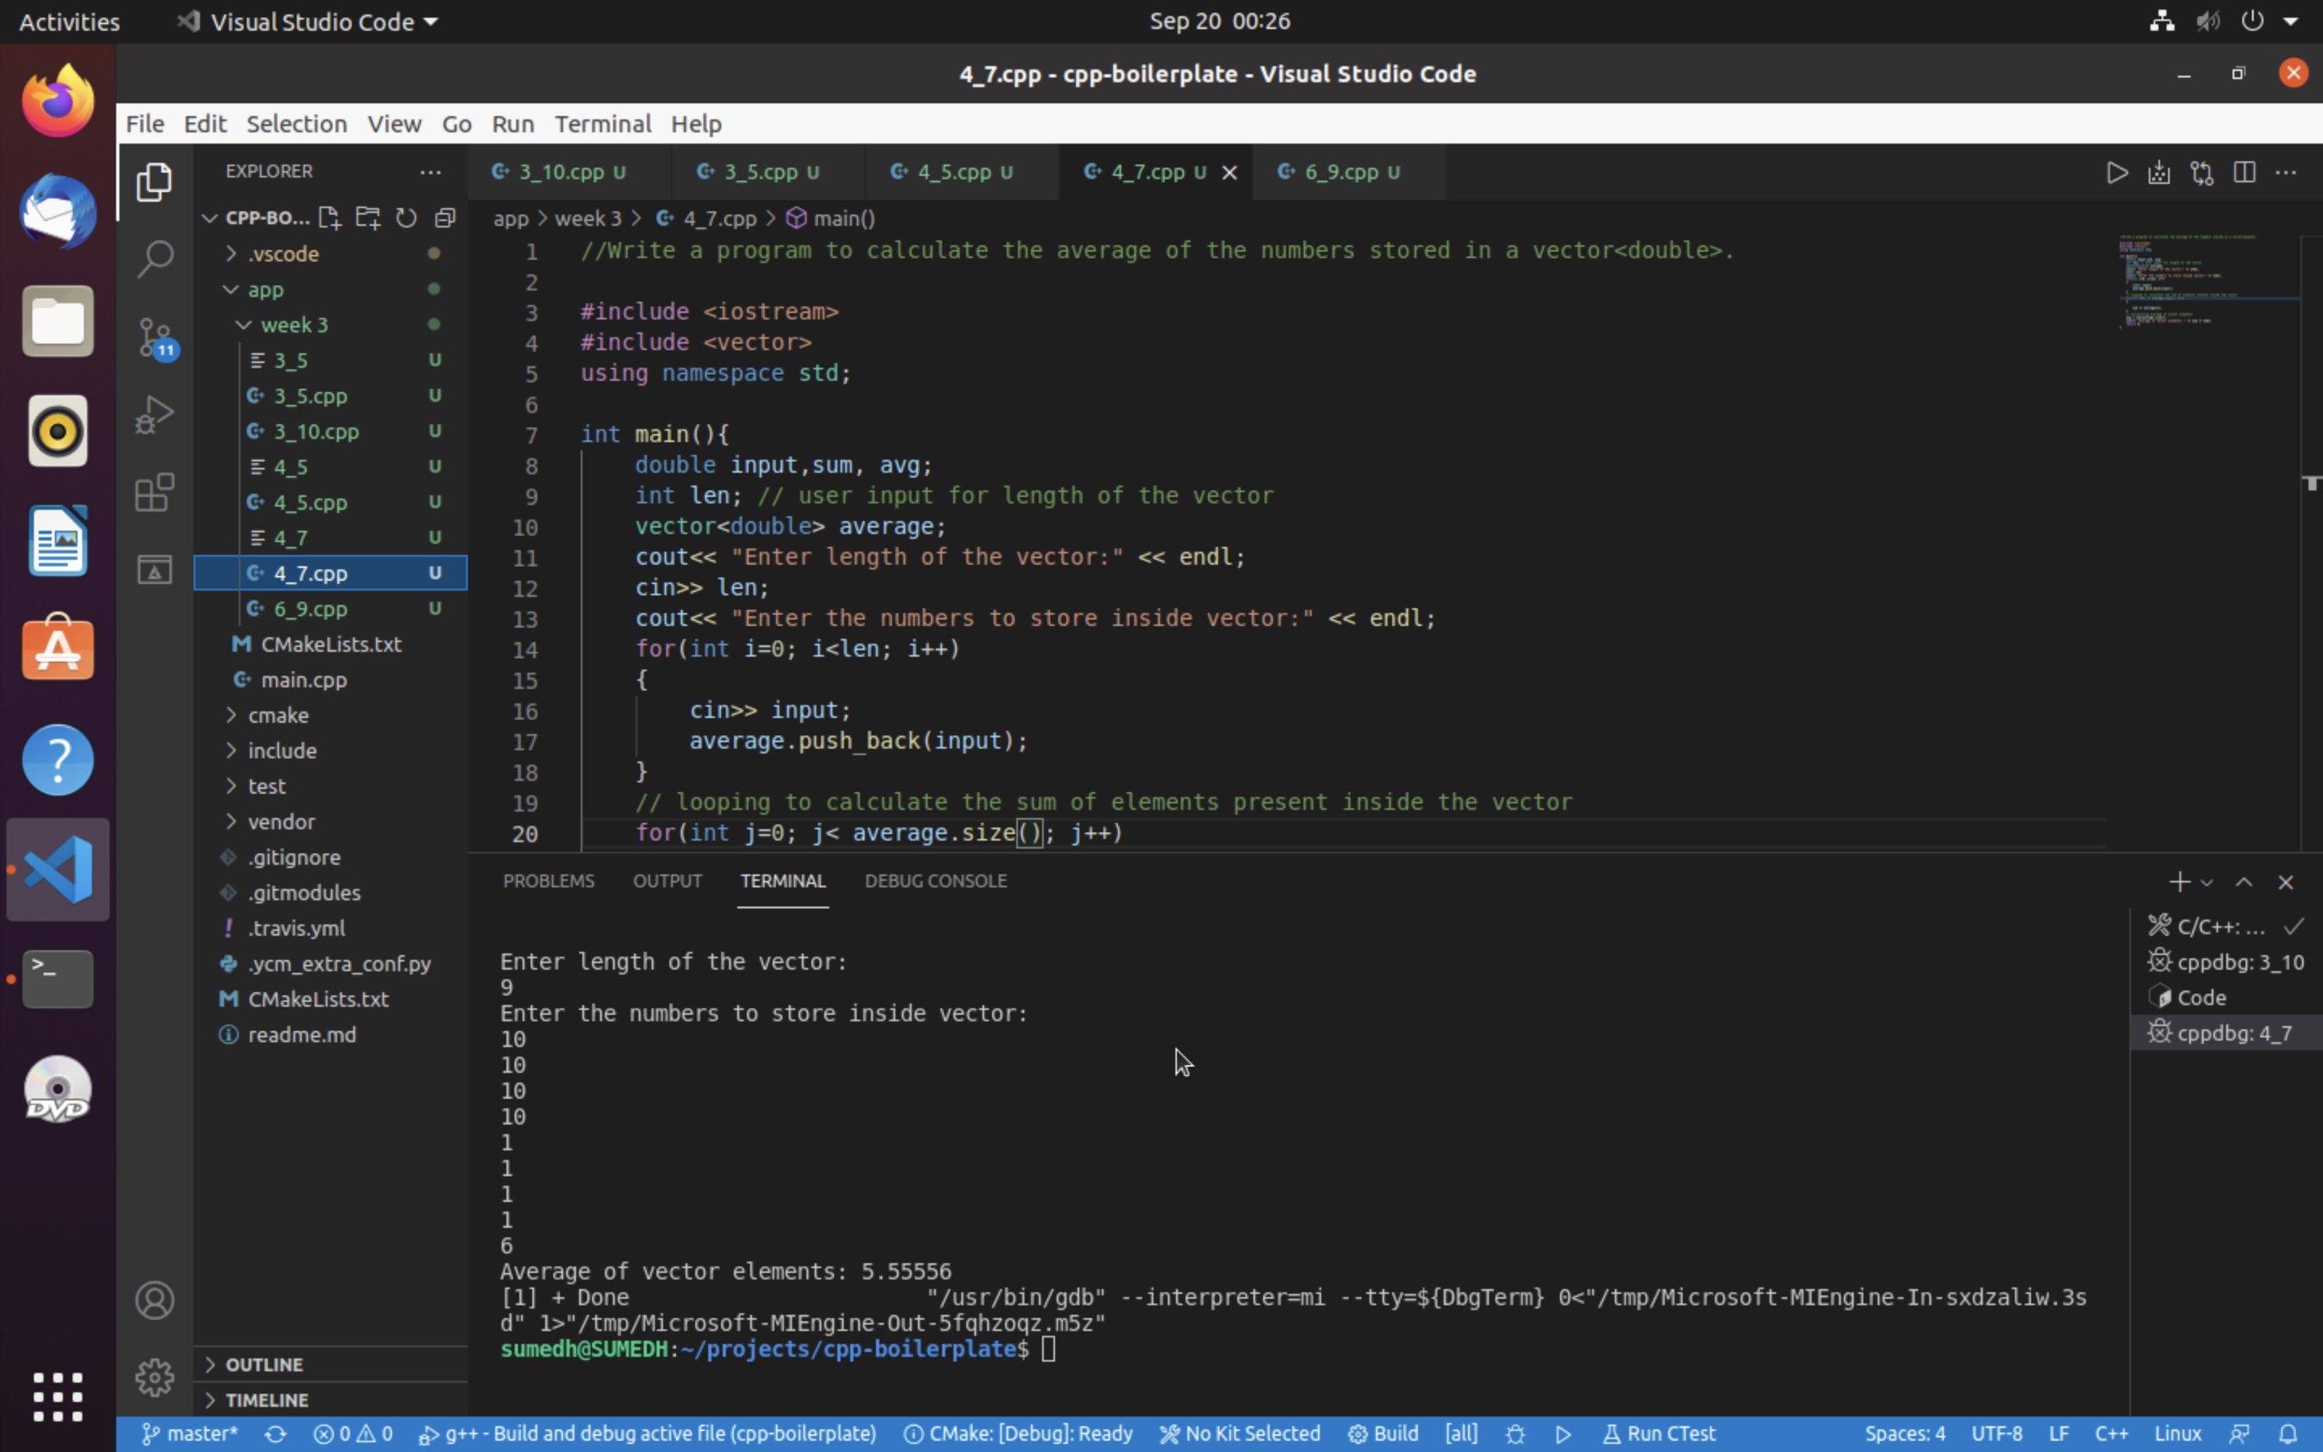Viewport: 2323px width, 1452px height.
Task: Open 3_5.cpp file in Explorer
Action: coord(332,395)
